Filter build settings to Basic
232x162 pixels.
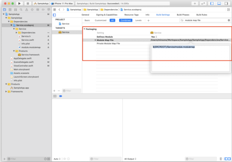click(x=87, y=20)
